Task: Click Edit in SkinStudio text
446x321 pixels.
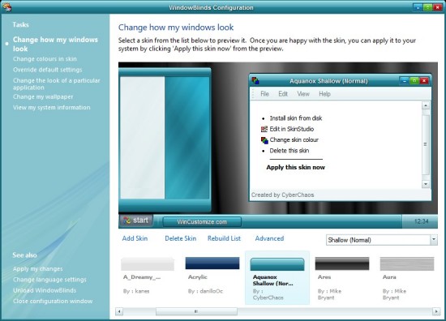Action: (x=292, y=129)
